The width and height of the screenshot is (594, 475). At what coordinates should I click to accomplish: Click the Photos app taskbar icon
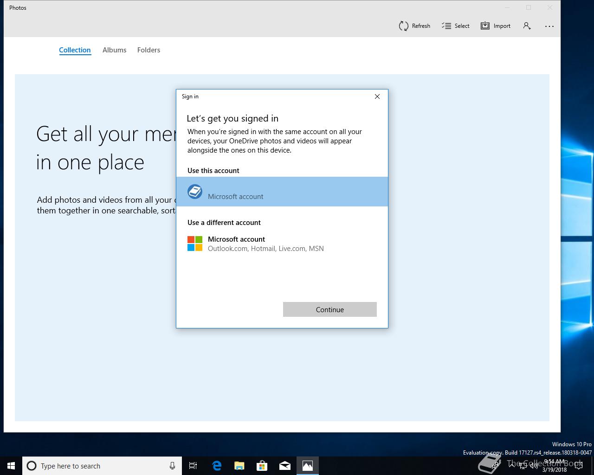tap(308, 466)
